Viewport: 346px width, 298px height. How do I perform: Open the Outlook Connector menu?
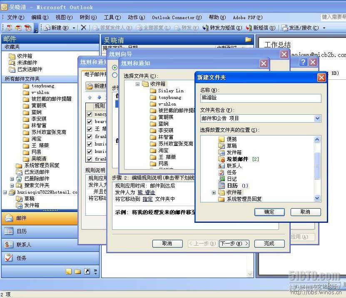pyautogui.click(x=177, y=17)
